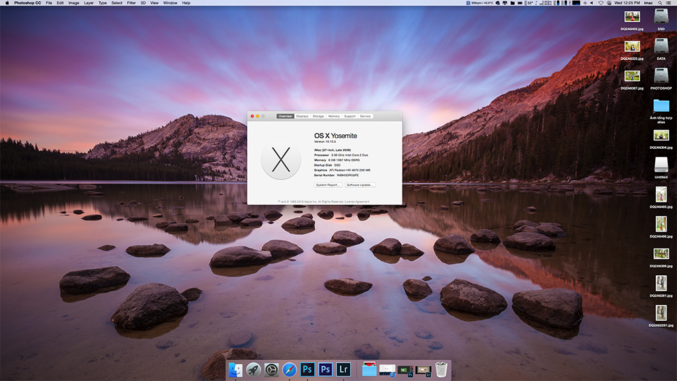The image size is (677, 381).
Task: Launch Launchpad from the dock
Action: tap(253, 370)
